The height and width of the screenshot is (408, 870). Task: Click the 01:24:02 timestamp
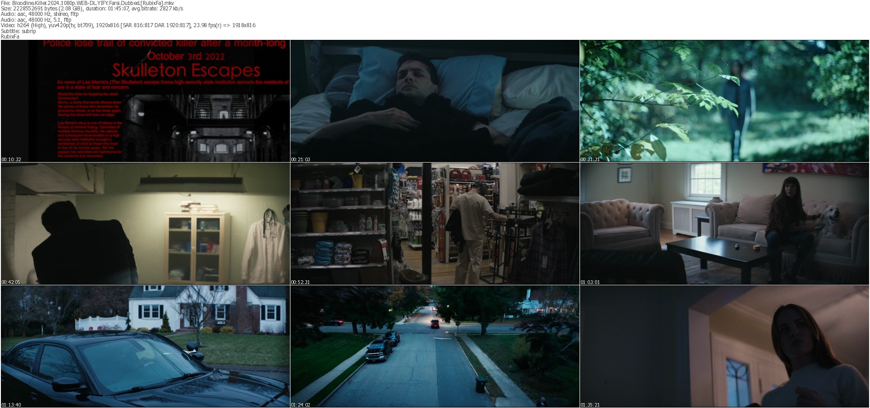(301, 405)
